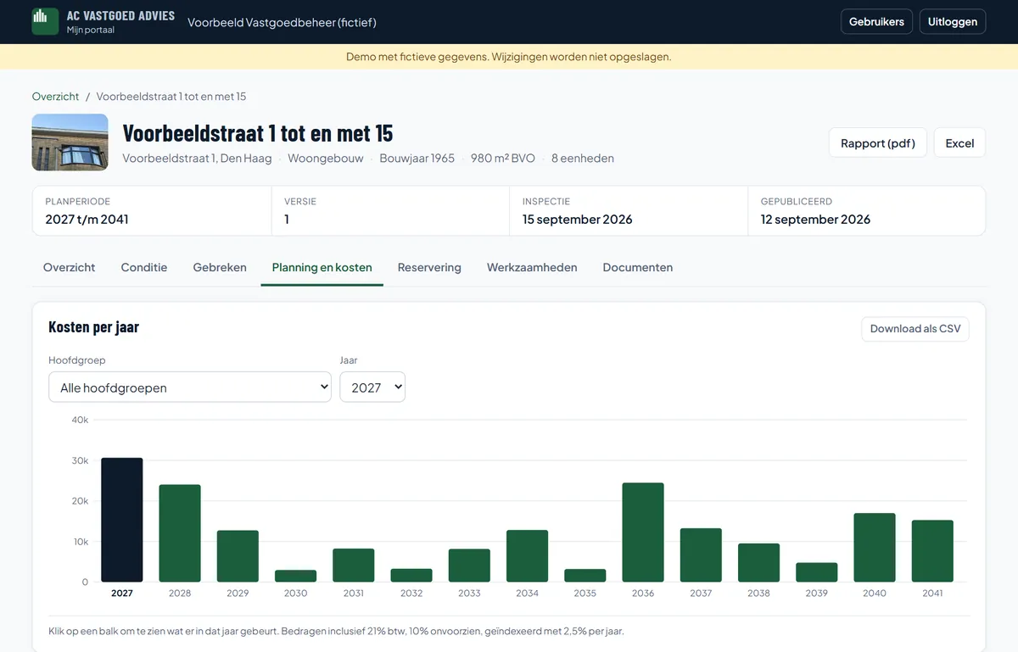1018x652 pixels.
Task: Click the Kosten per jaar heading
Action: click(93, 327)
